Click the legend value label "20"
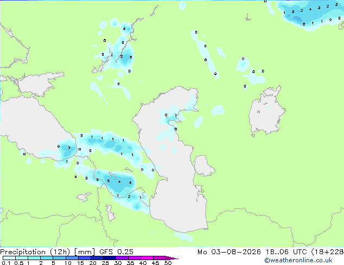Image resolution: width=344 pixels, height=265 pixels. 93,263
